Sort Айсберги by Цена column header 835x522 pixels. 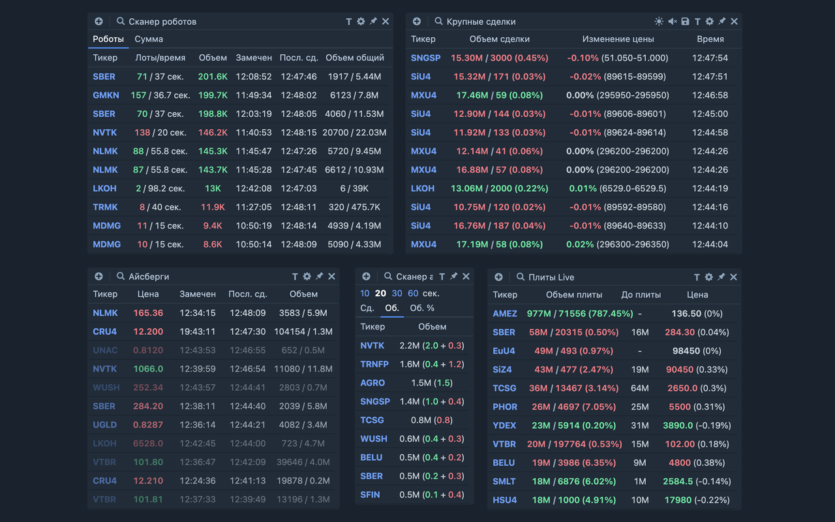coord(148,294)
